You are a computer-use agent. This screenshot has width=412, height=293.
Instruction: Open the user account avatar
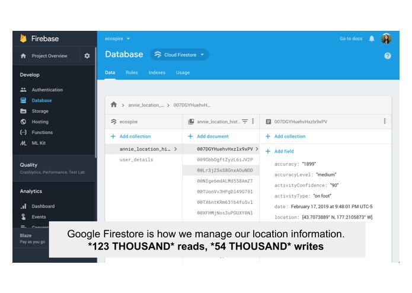pyautogui.click(x=387, y=39)
